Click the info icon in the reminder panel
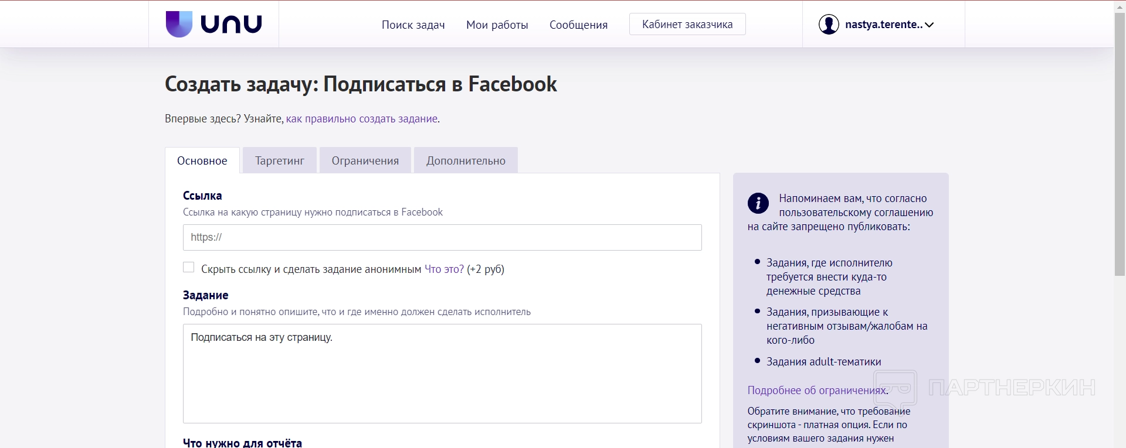The image size is (1126, 448). tap(758, 203)
